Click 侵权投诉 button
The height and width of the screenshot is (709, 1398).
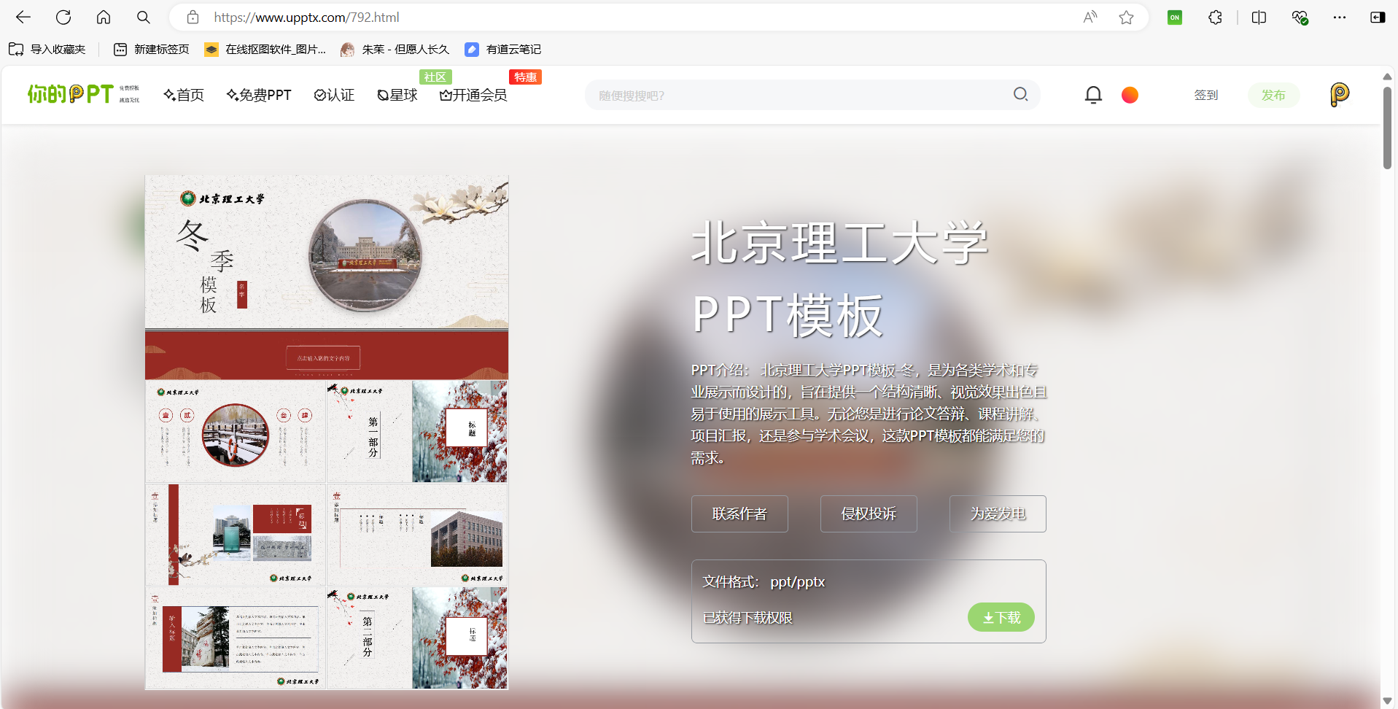pos(869,514)
